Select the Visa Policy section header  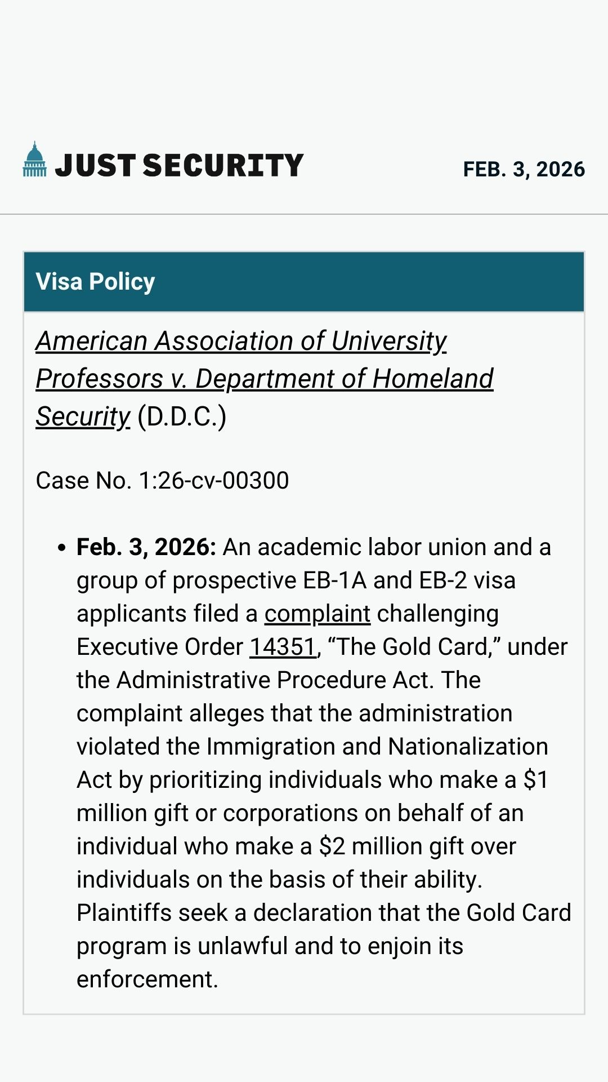click(x=95, y=281)
